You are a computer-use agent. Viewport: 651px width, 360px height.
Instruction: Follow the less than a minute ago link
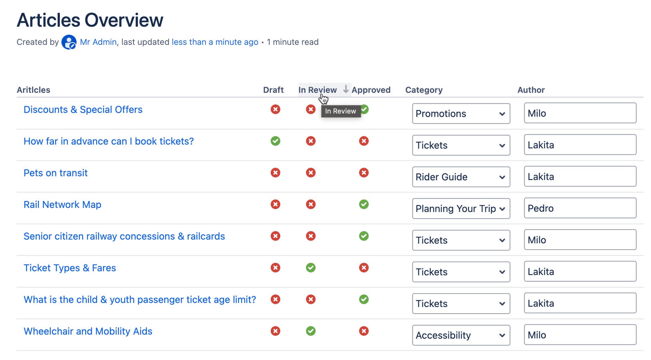coord(215,42)
